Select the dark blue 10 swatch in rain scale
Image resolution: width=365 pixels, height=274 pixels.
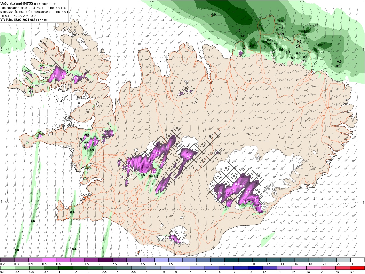tap(255, 268)
